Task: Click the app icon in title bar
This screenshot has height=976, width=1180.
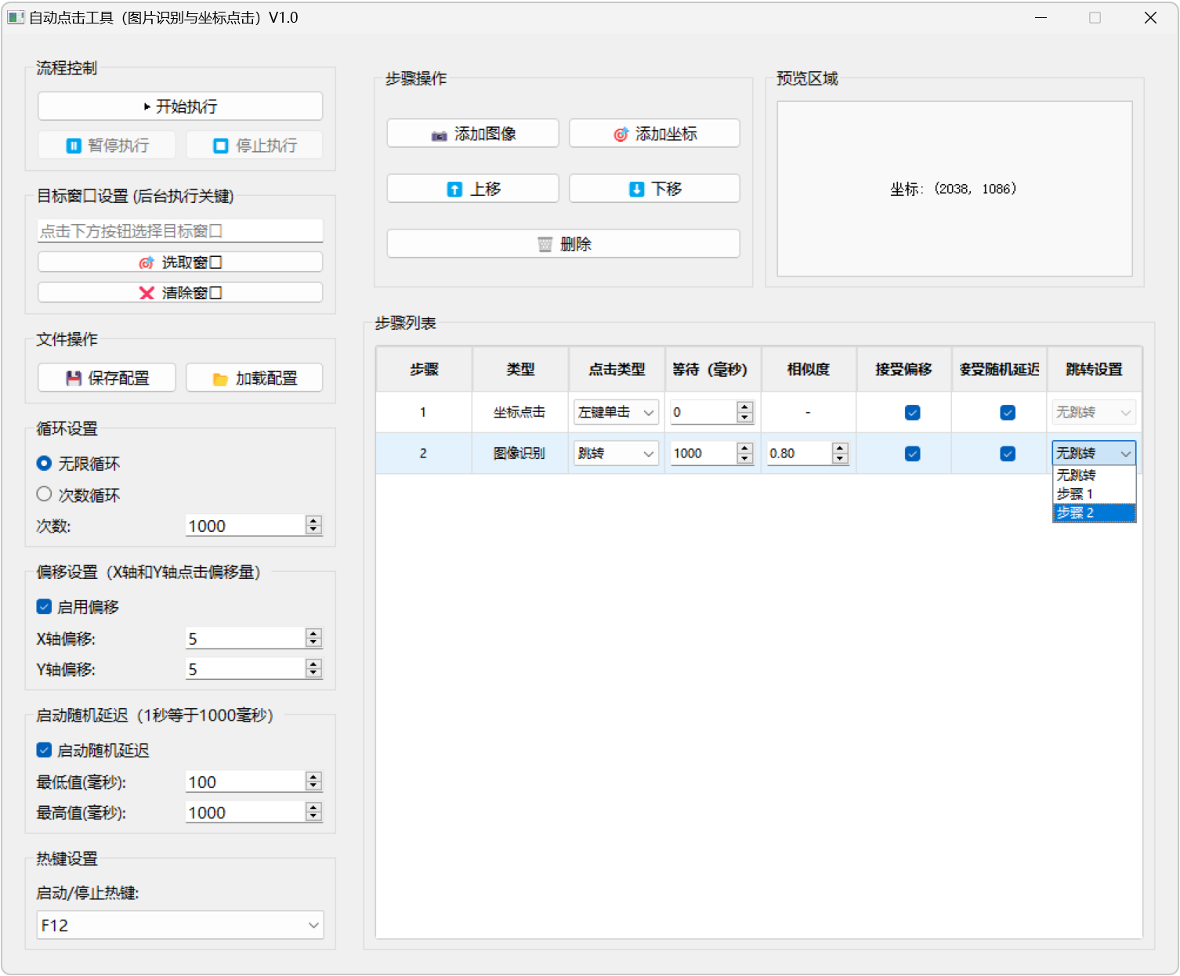Action: tap(16, 17)
